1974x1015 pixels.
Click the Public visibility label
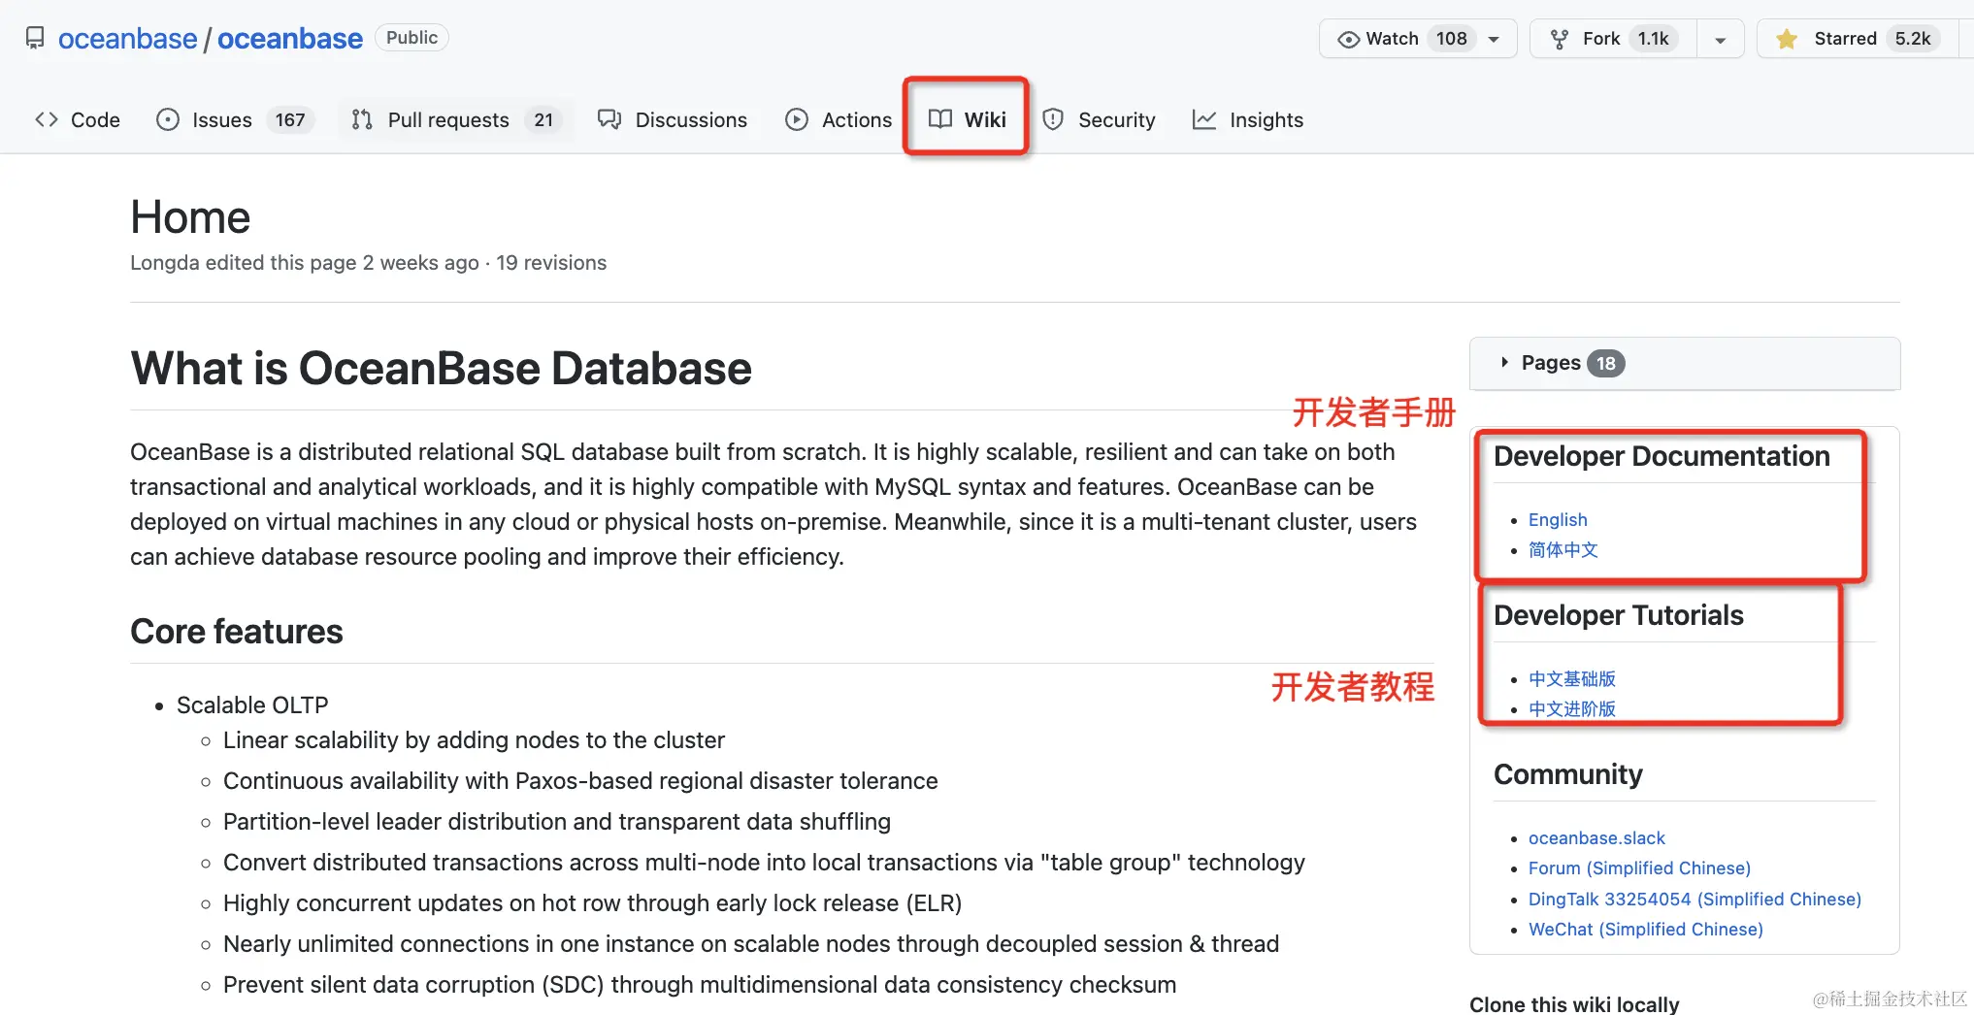(411, 38)
